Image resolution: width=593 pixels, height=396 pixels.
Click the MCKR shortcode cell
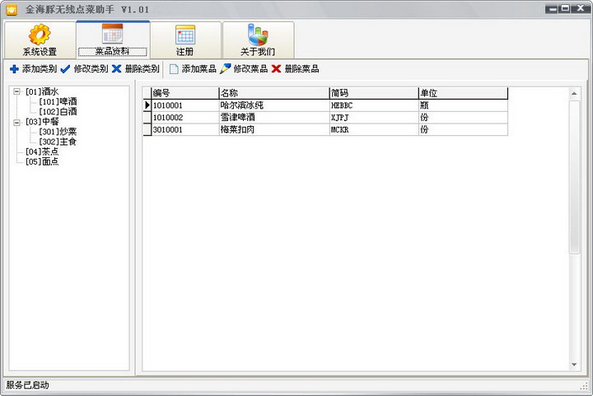tap(374, 129)
